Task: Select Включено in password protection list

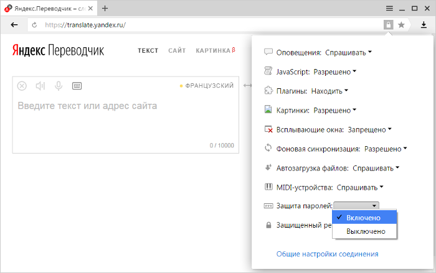Action: pos(364,218)
